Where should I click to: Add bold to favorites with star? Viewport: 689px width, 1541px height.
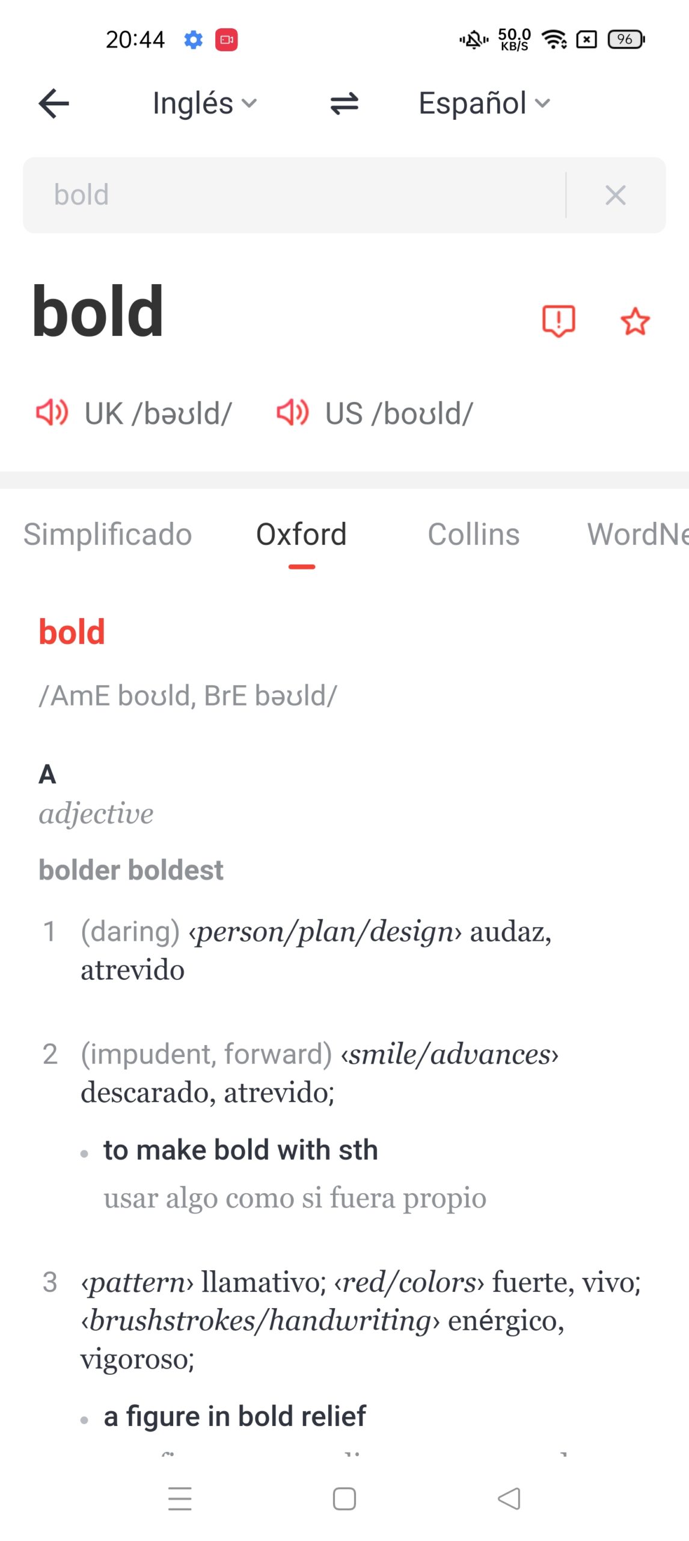click(635, 321)
